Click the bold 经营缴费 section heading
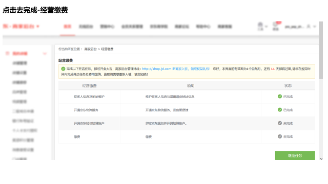The image size is (328, 184). pos(66,60)
